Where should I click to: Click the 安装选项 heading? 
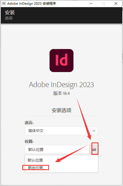[61, 110]
